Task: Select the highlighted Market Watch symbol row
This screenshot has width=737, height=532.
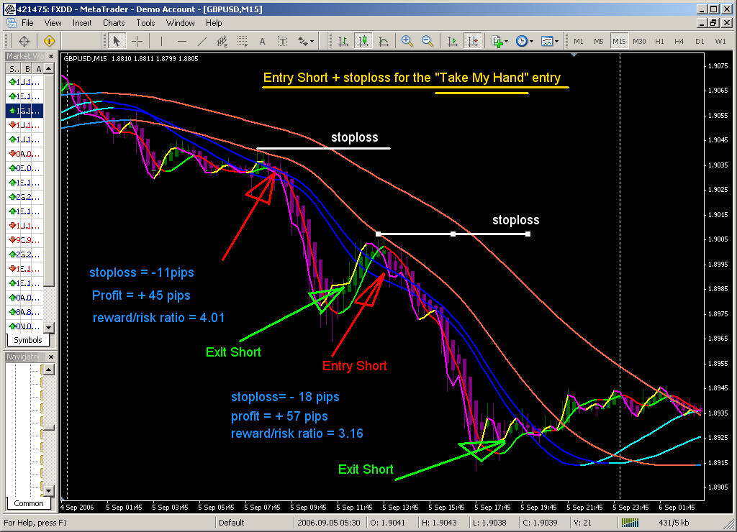Action: [x=24, y=111]
